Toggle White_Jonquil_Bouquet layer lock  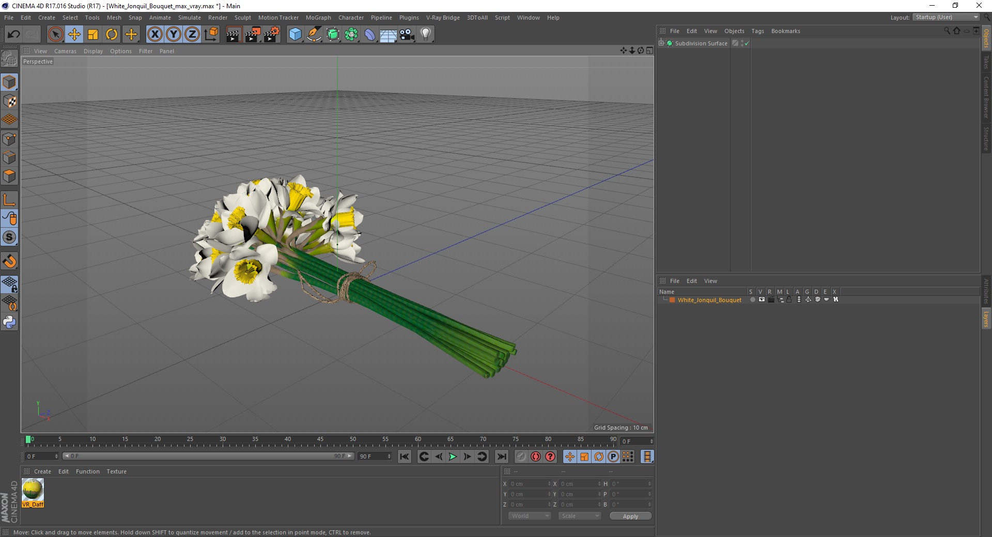(x=789, y=299)
